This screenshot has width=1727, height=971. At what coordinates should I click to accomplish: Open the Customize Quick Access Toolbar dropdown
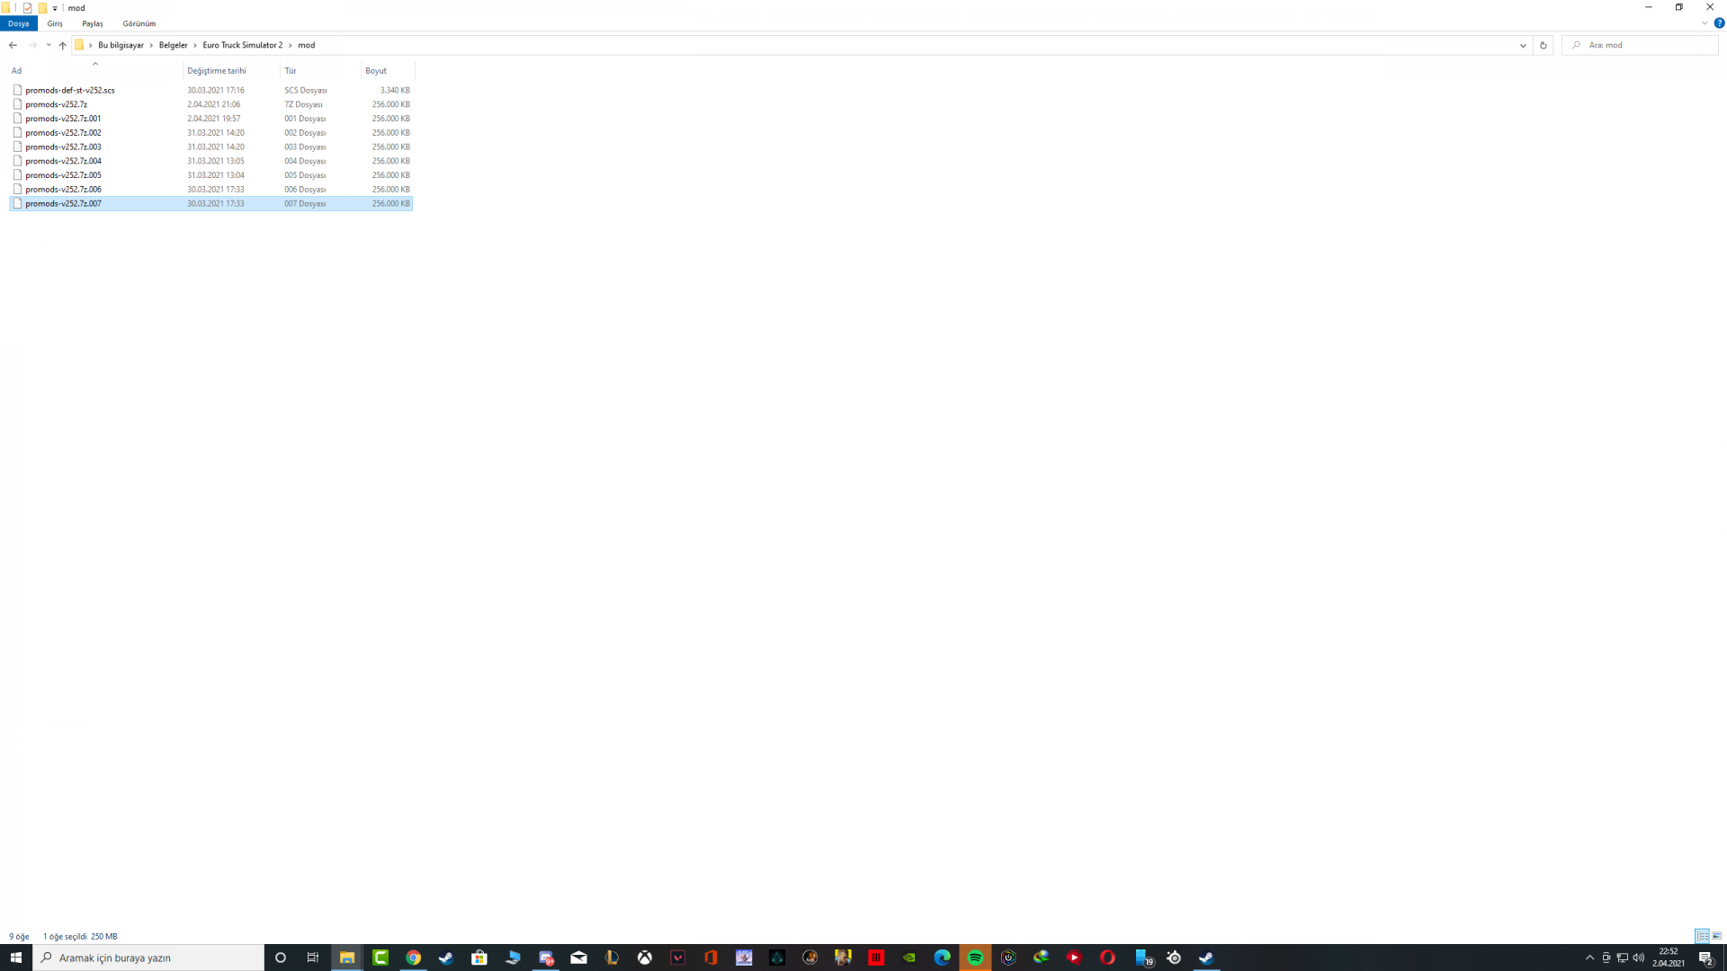[55, 8]
